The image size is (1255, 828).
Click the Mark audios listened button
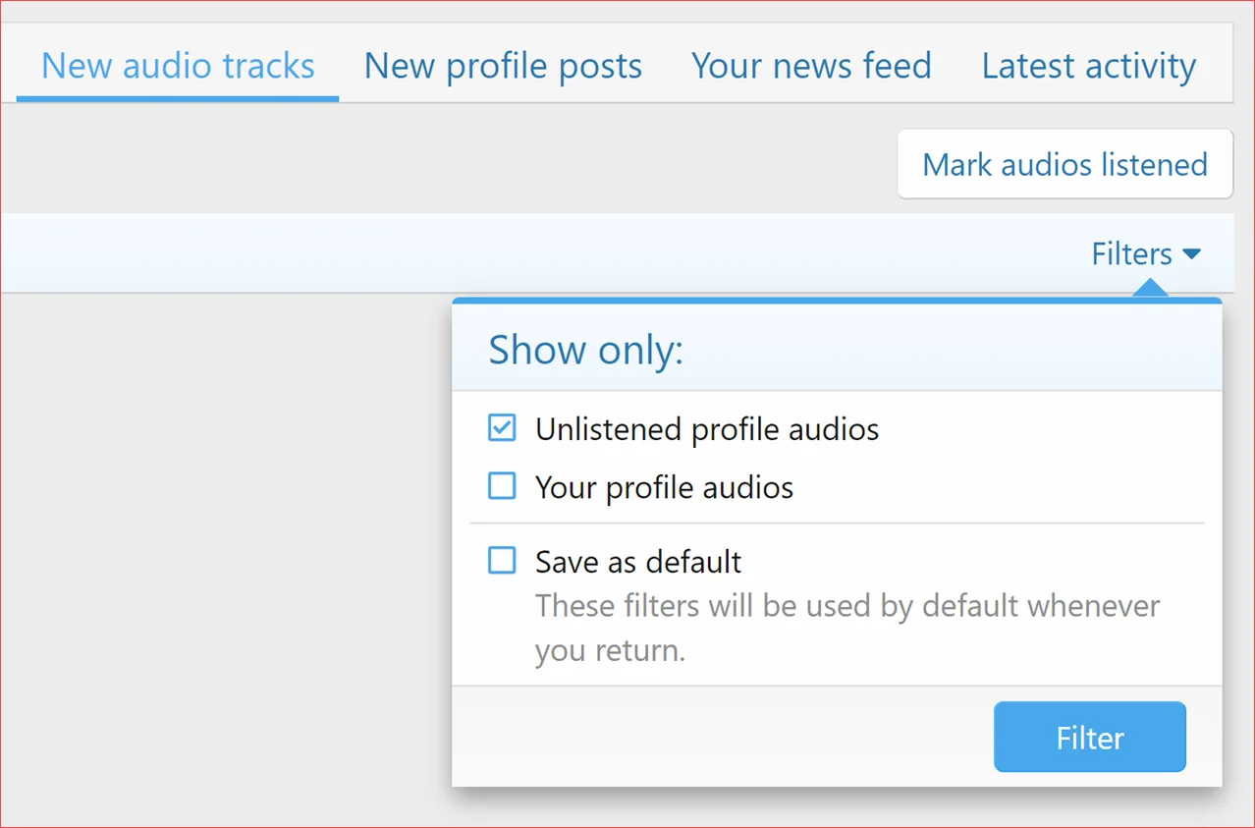[x=1064, y=164]
